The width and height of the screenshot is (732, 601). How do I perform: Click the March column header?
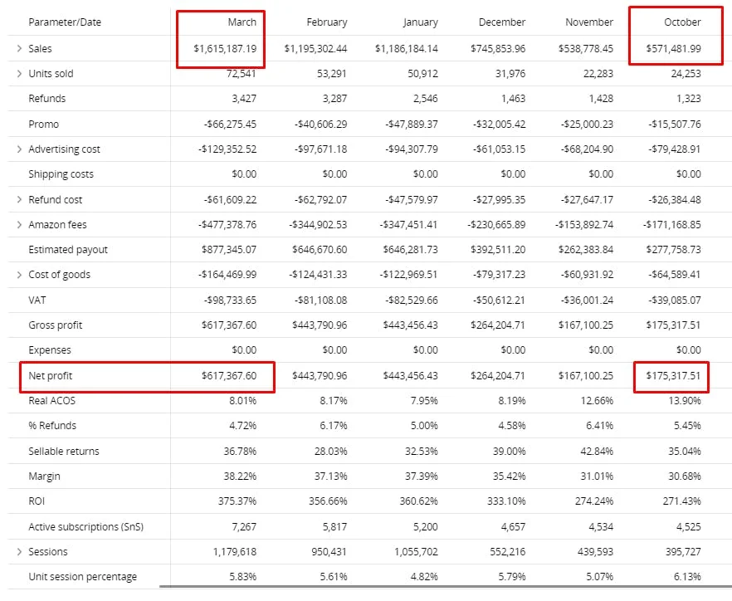coord(242,22)
